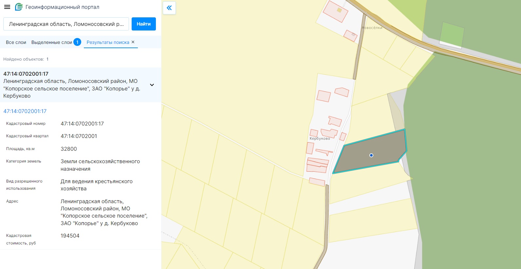The width and height of the screenshot is (521, 269).
Task: Click the address search input field
Action: [x=66, y=24]
